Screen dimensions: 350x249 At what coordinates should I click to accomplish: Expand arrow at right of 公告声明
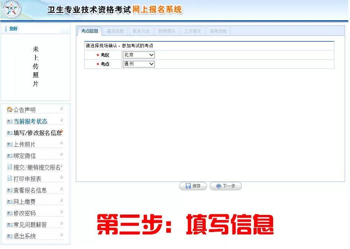(62, 109)
